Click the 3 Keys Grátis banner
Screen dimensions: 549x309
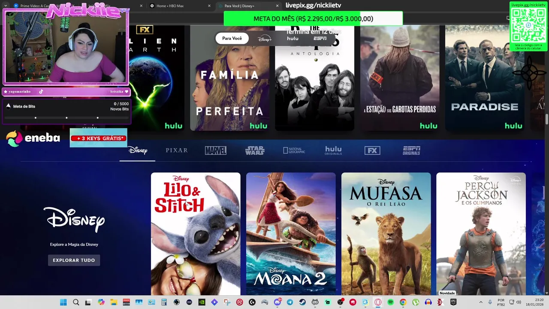pos(99,138)
